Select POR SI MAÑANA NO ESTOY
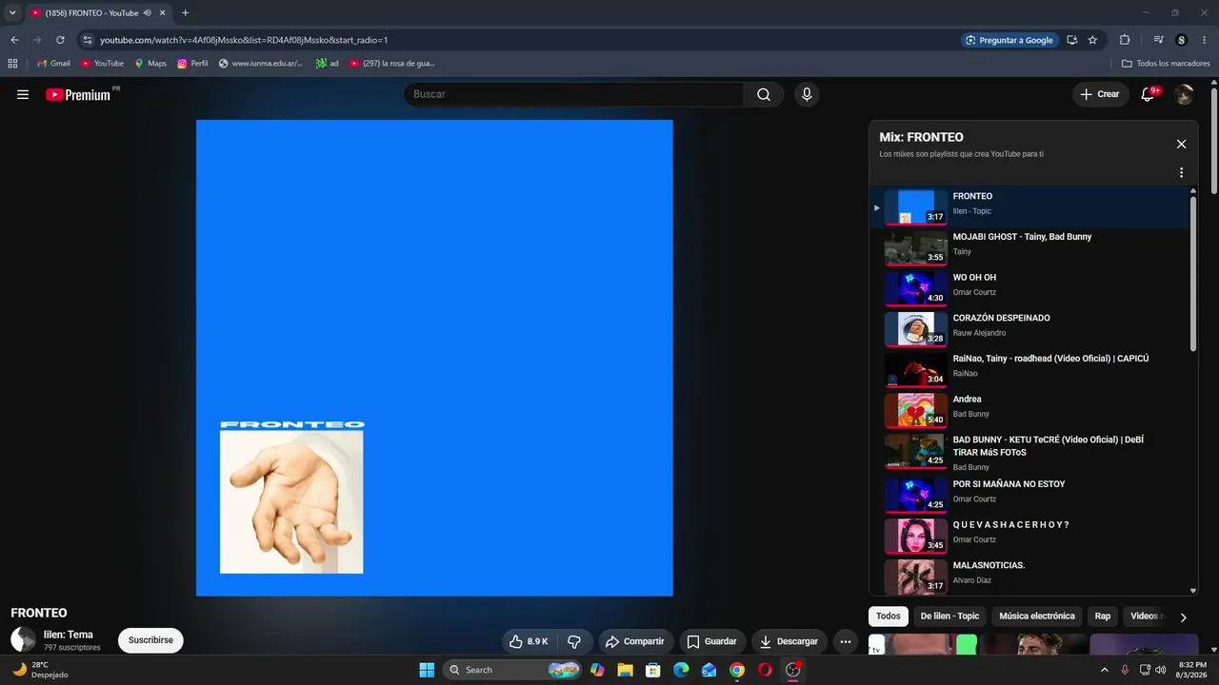Image resolution: width=1219 pixels, height=685 pixels. click(1029, 495)
